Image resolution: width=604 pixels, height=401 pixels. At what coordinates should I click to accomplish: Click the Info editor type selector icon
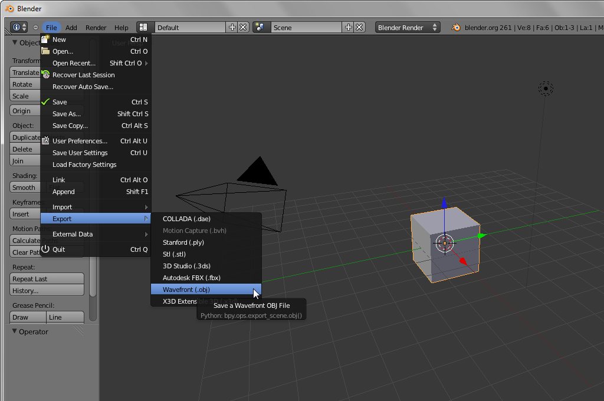point(18,27)
